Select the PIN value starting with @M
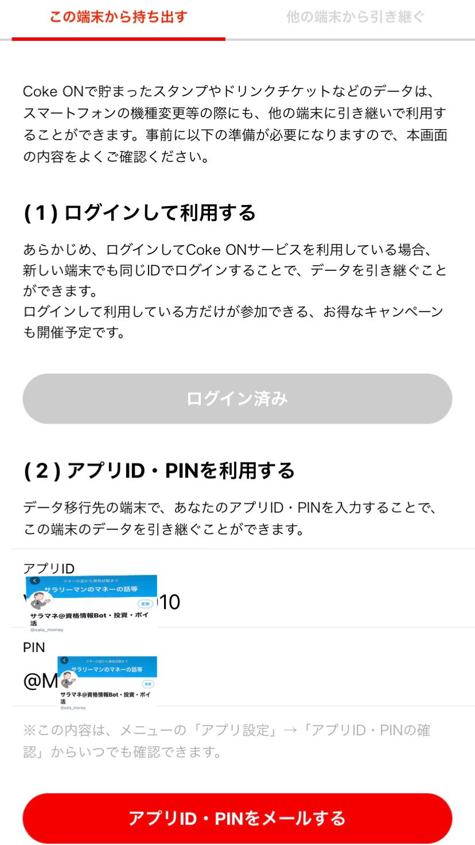 [x=40, y=681]
